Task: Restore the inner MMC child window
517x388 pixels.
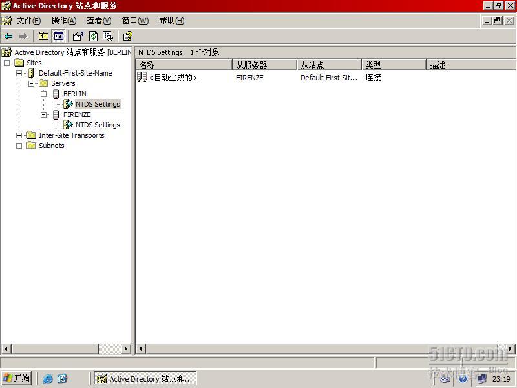Action: (497, 21)
